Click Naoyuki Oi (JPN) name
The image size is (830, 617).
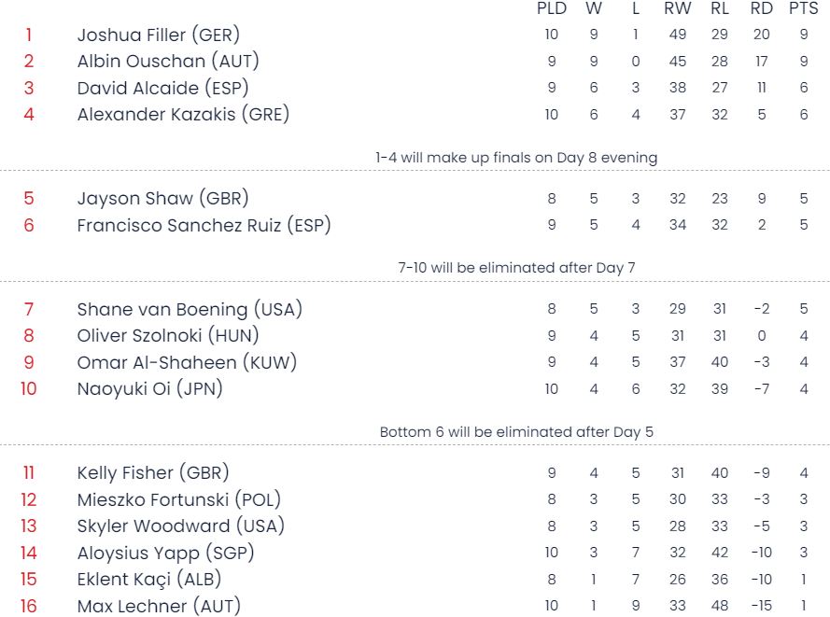click(149, 389)
